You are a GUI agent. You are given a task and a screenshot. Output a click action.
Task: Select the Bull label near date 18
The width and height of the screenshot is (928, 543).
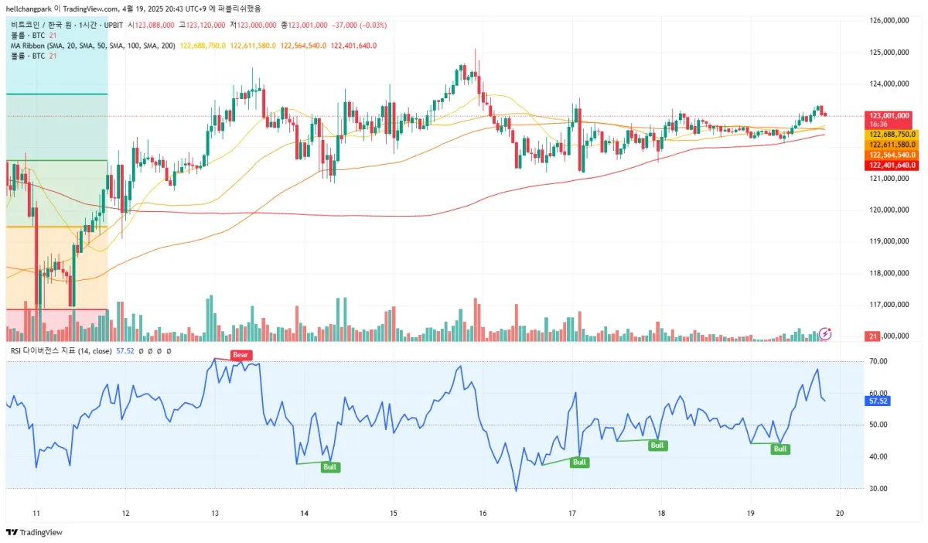click(657, 445)
